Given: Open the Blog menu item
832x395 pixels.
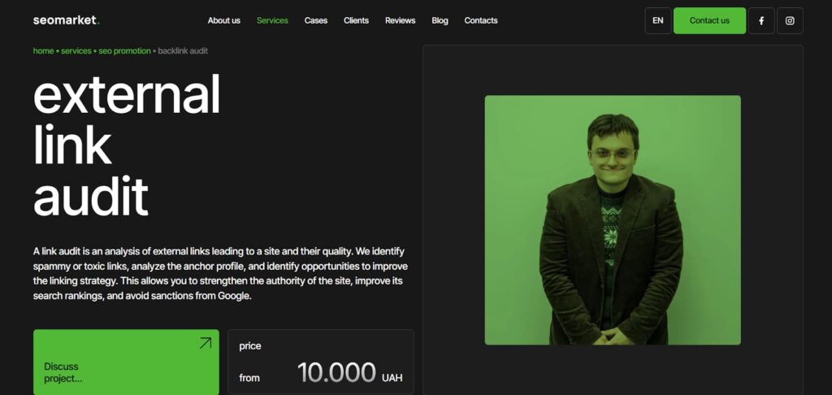Looking at the screenshot, I should (440, 20).
